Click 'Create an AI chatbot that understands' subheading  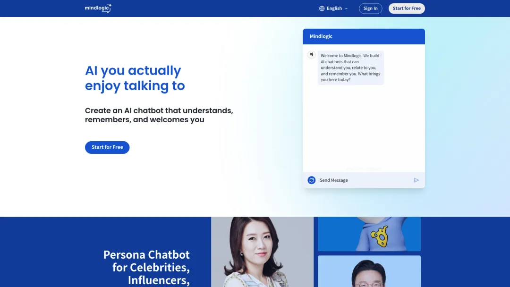pyautogui.click(x=159, y=115)
